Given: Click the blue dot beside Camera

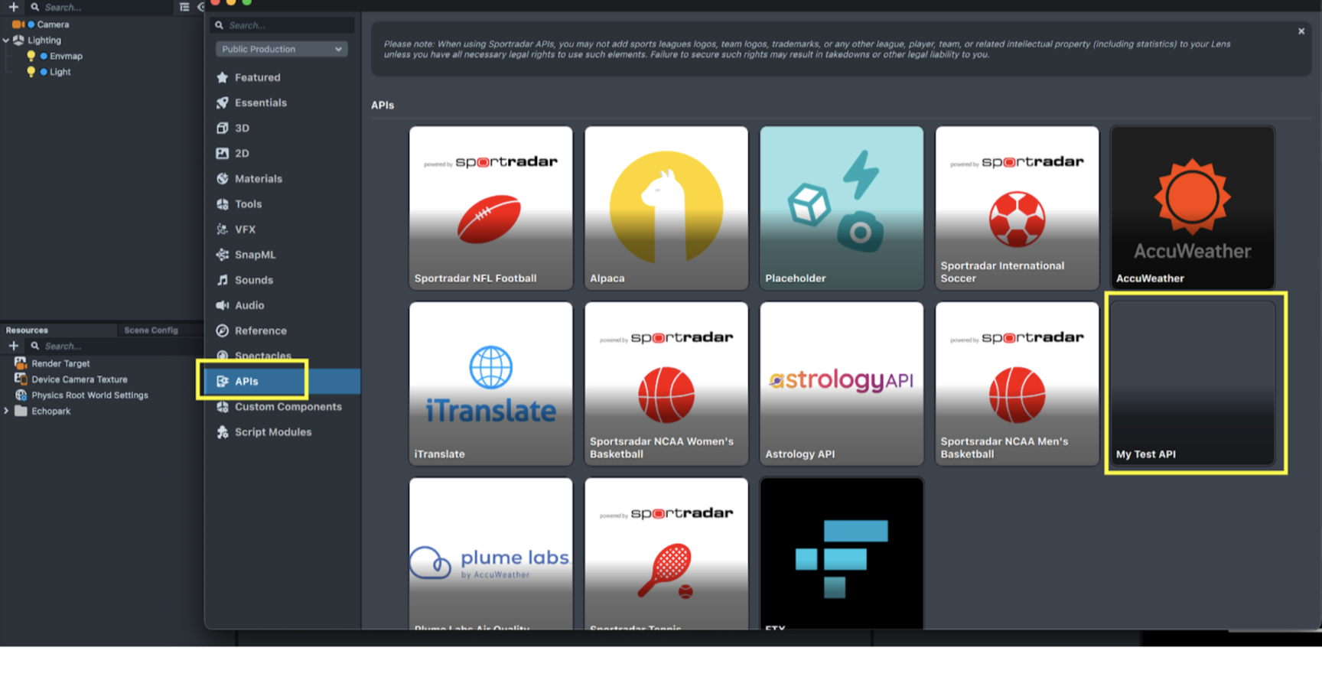Looking at the screenshot, I should (x=31, y=24).
